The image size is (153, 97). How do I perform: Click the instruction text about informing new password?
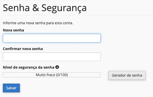(x=38, y=23)
